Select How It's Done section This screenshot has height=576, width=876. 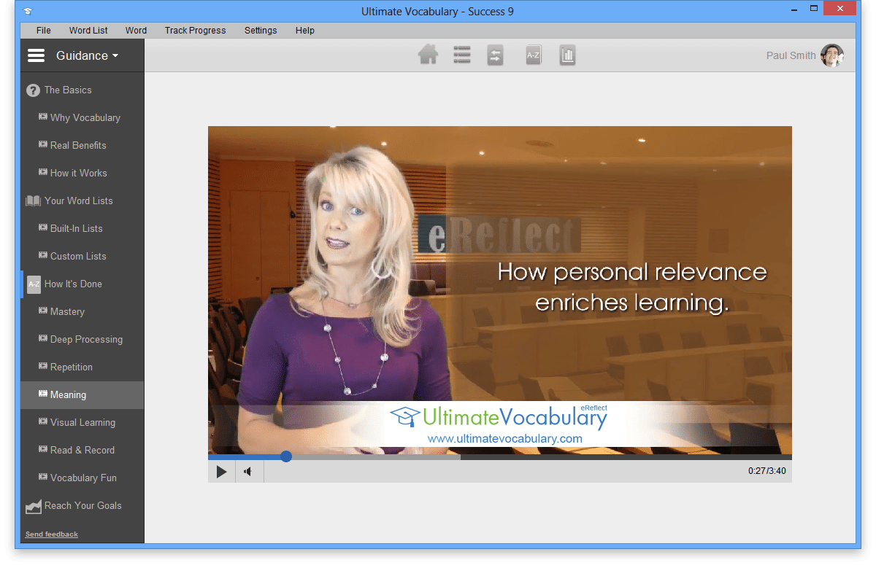82,284
